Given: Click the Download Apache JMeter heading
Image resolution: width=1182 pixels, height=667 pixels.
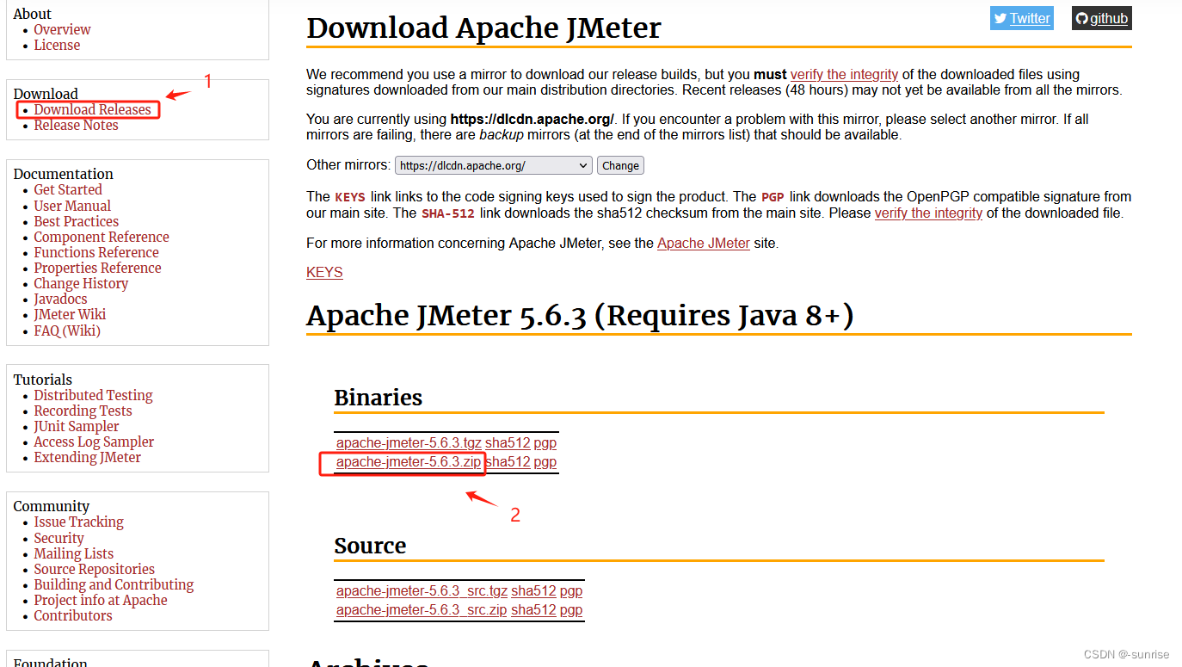Looking at the screenshot, I should (x=483, y=28).
